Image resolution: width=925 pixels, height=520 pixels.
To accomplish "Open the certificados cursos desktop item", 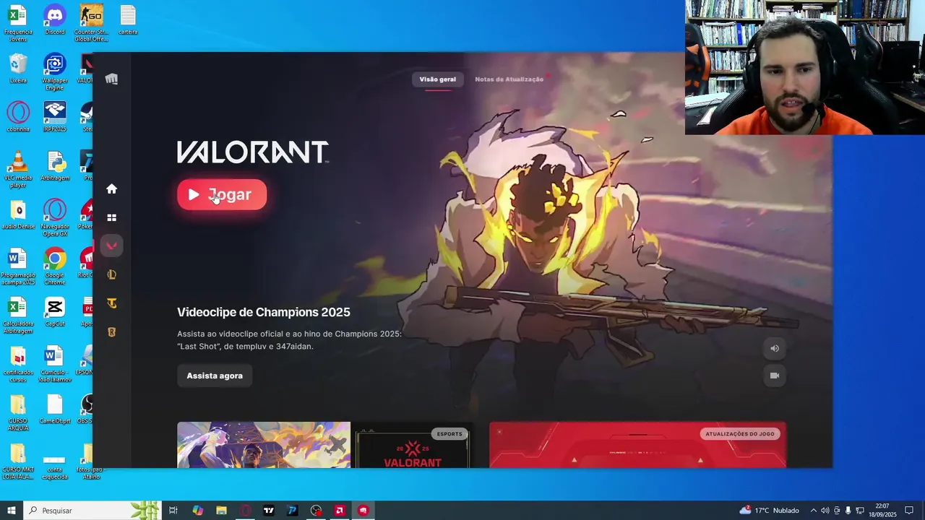I will [18, 364].
